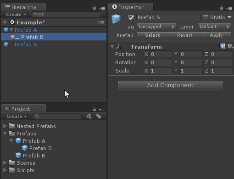Open the Layer dropdown showing Default
This screenshot has height=179, width=234.
coord(214,27)
